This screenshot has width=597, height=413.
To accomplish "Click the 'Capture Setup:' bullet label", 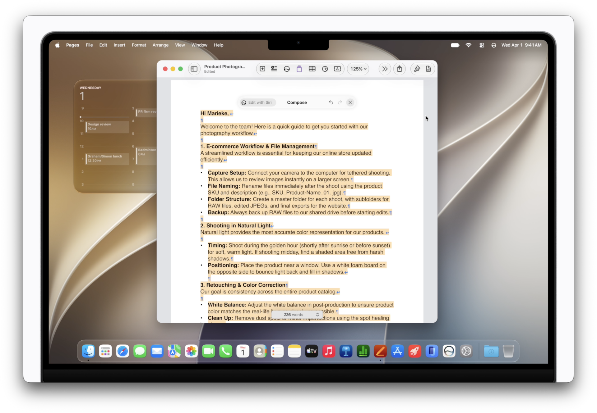I will tap(227, 173).
